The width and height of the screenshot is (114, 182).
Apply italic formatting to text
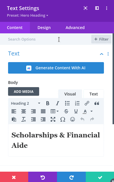pos(58,103)
